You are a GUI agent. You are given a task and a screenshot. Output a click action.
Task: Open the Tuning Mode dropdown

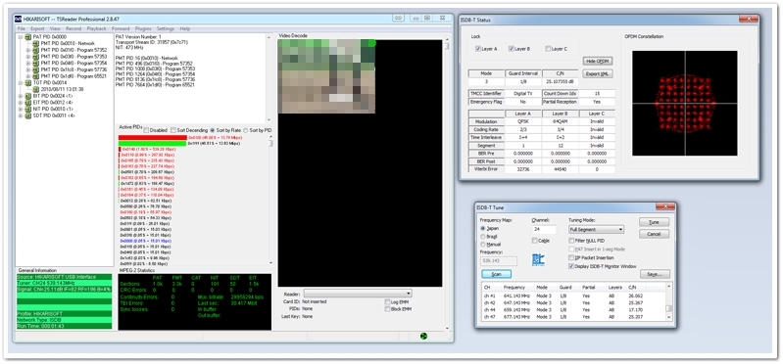pos(596,229)
